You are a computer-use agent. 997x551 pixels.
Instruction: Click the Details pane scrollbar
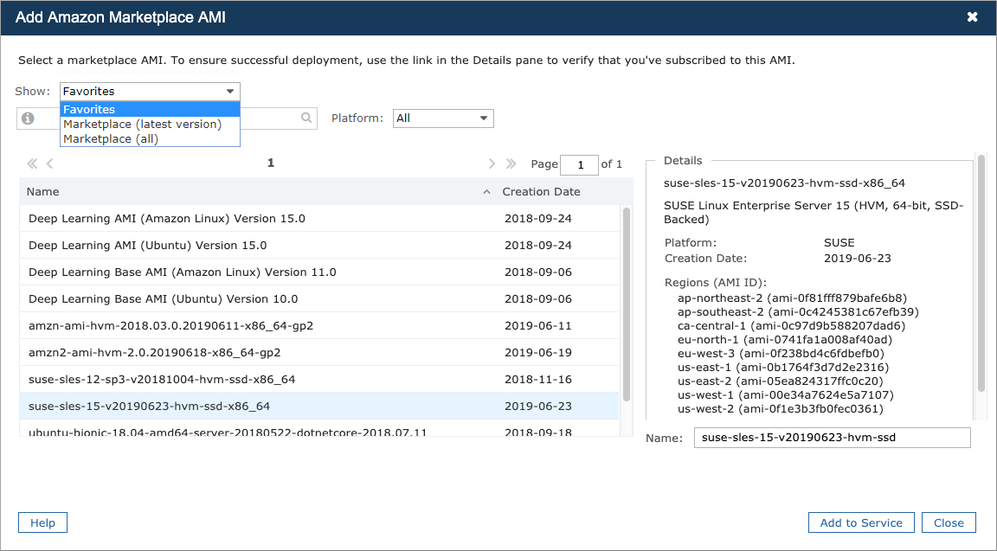[x=981, y=273]
